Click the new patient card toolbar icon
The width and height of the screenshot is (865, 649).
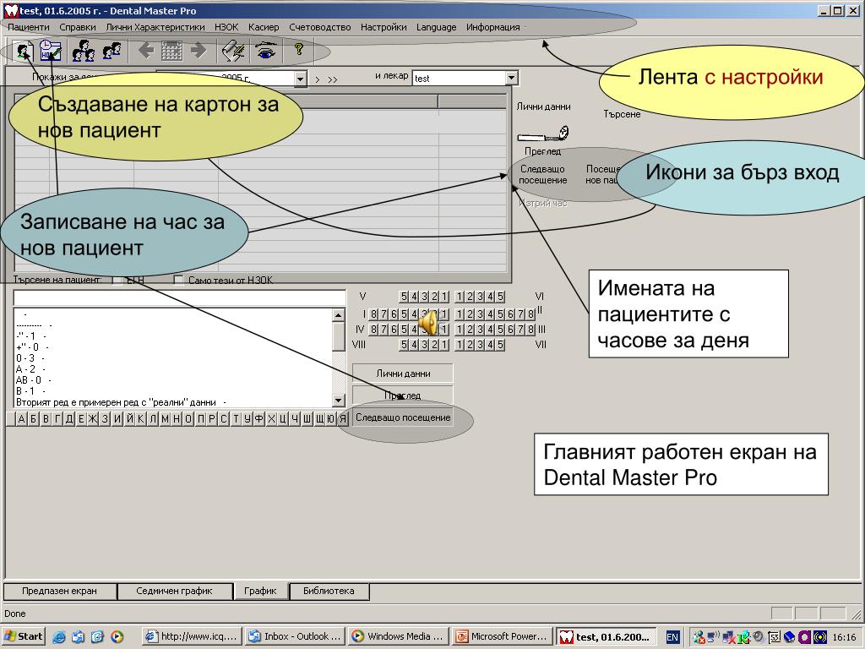pyautogui.click(x=24, y=51)
